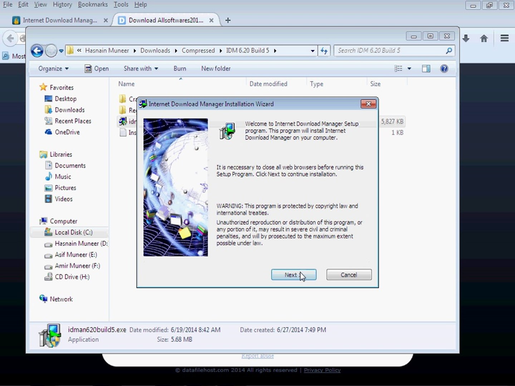Open Recent Places under Favorites

[x=73, y=121]
